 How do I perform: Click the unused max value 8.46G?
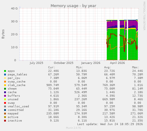[138, 99]
